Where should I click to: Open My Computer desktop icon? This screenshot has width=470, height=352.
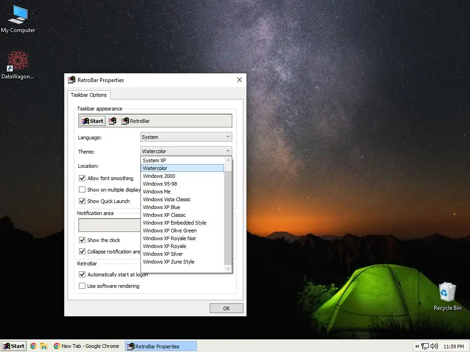(18, 19)
